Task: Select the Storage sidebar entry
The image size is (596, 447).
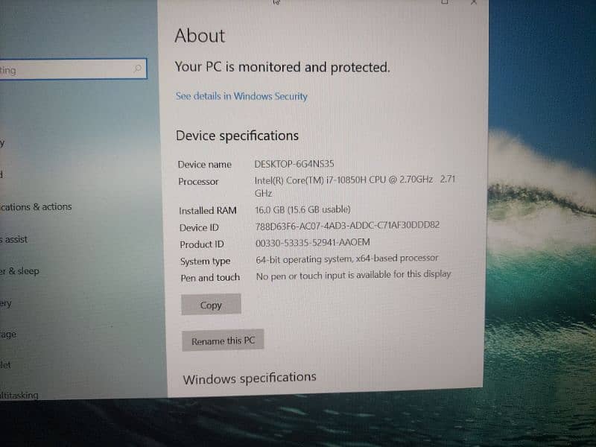Action: [x=8, y=335]
